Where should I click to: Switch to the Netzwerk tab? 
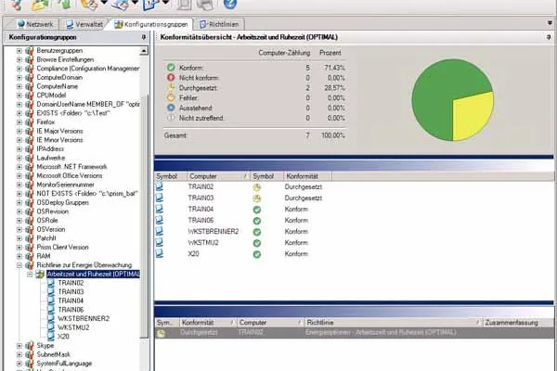click(35, 24)
